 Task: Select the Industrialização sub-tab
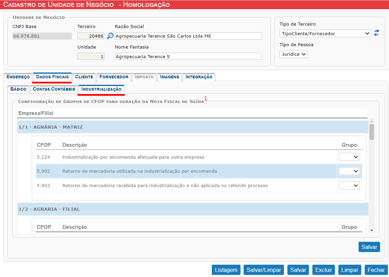click(x=102, y=89)
